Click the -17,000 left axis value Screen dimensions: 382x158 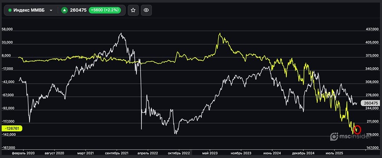7,69
